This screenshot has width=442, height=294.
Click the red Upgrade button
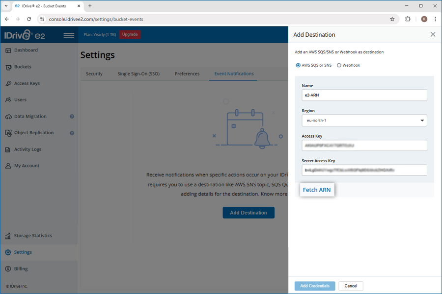pyautogui.click(x=130, y=34)
